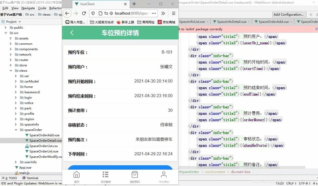
Task: Open the 6: TODO tool window
Action: pyautogui.click(x=9, y=178)
